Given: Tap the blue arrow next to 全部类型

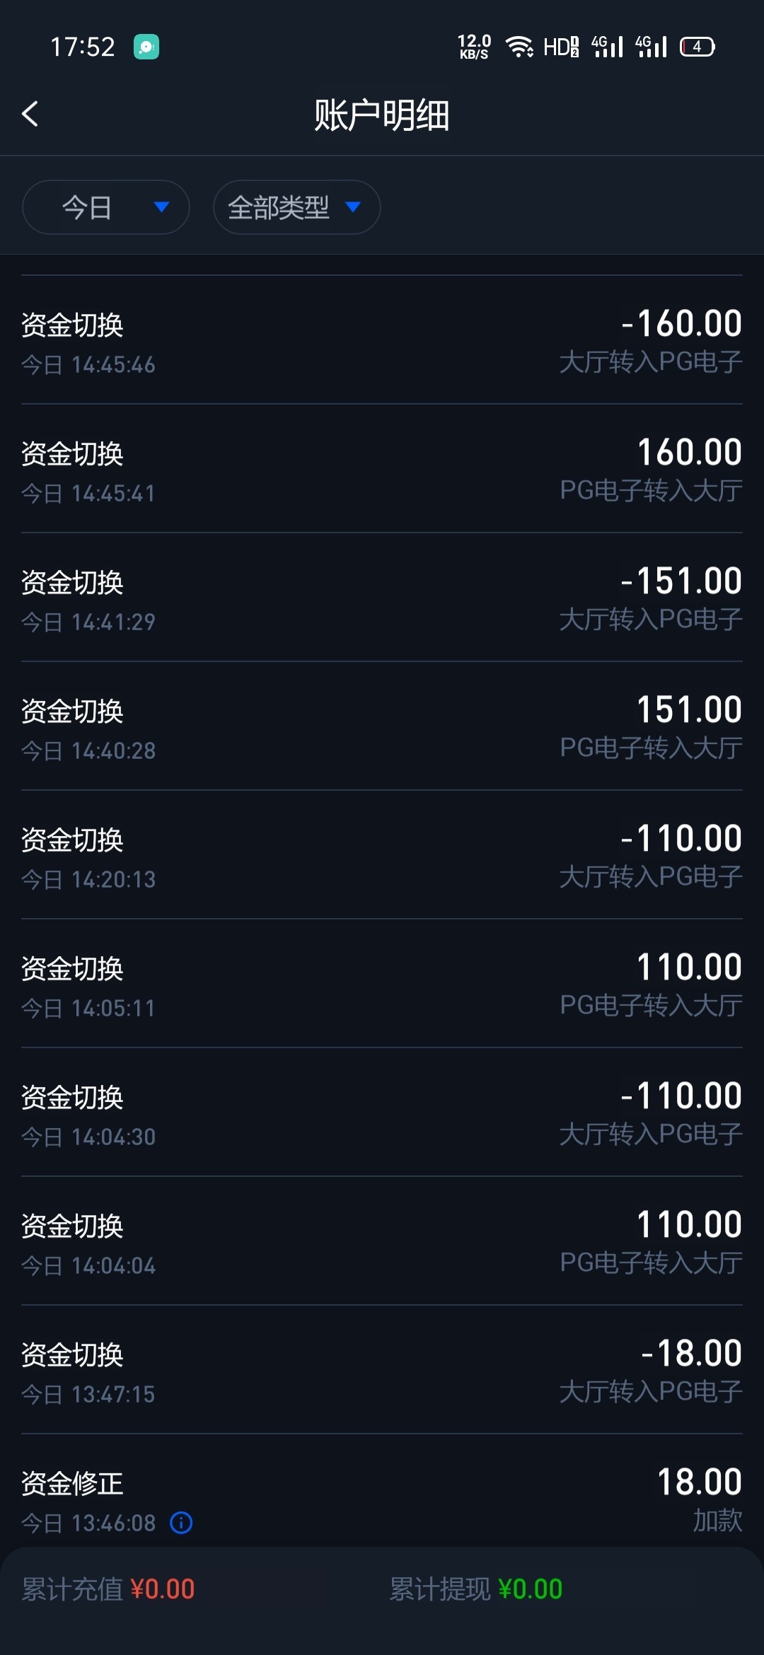Looking at the screenshot, I should click(x=352, y=207).
